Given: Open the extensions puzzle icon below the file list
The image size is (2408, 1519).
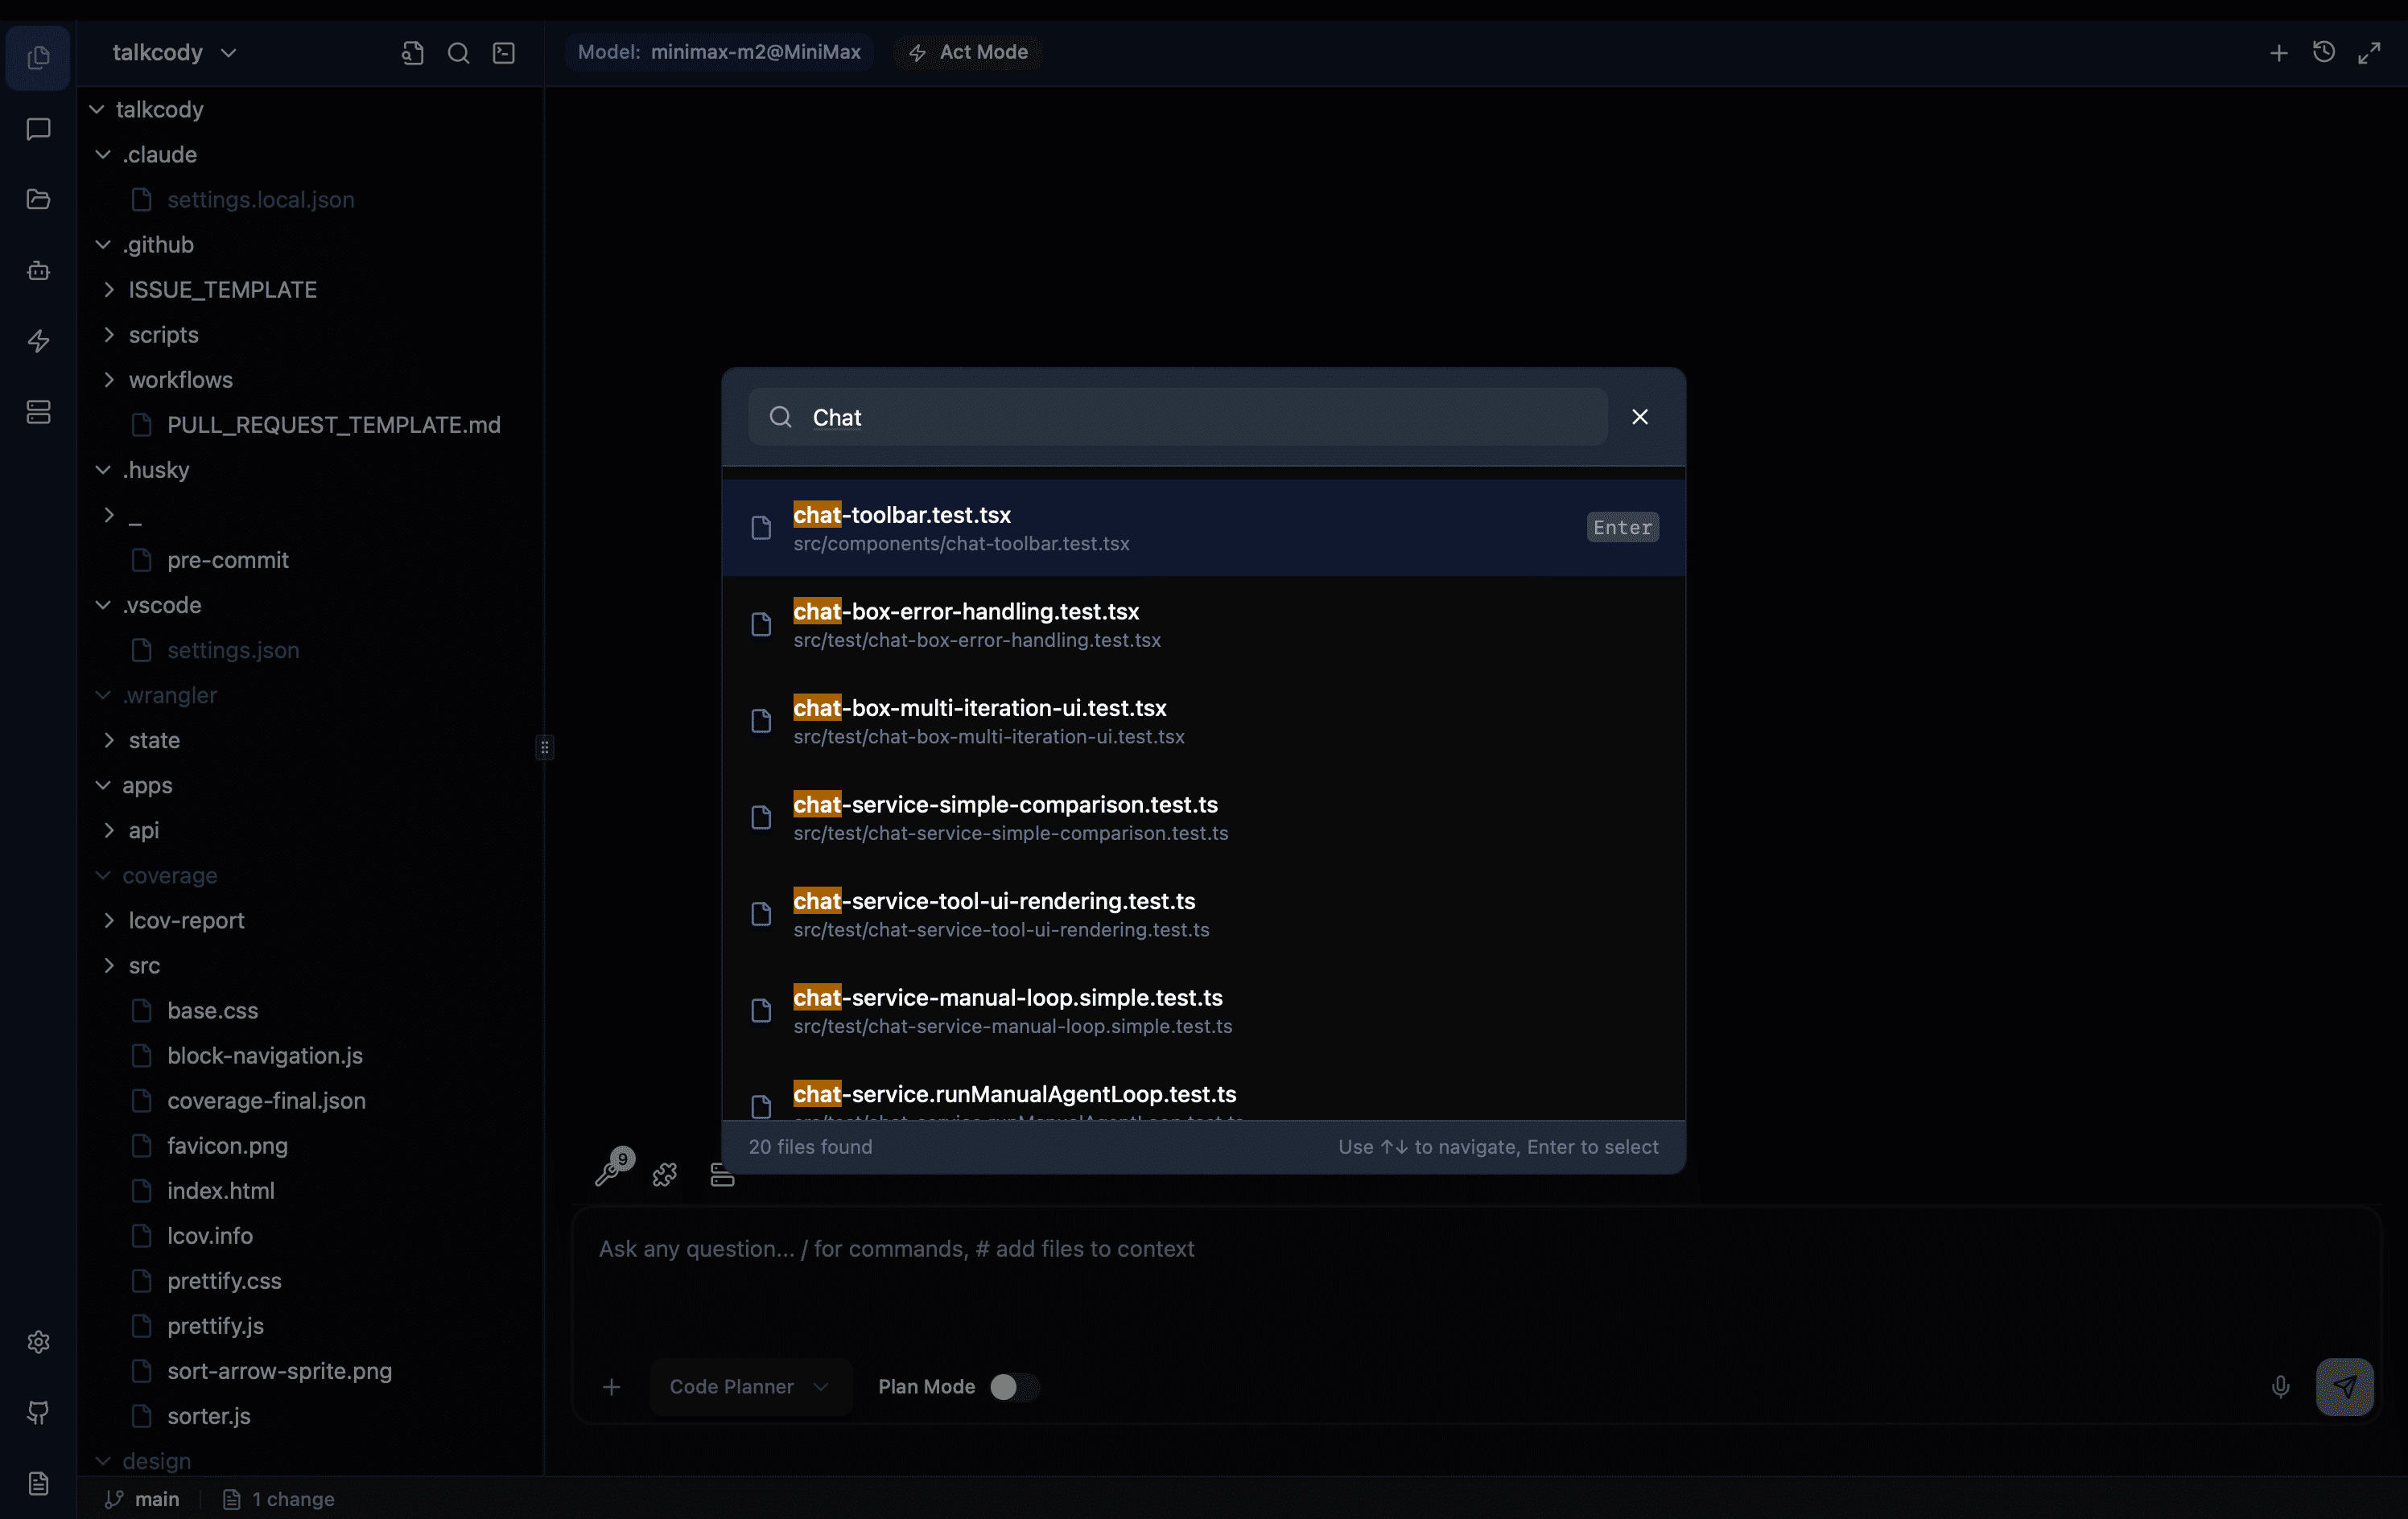Looking at the screenshot, I should 663,1175.
